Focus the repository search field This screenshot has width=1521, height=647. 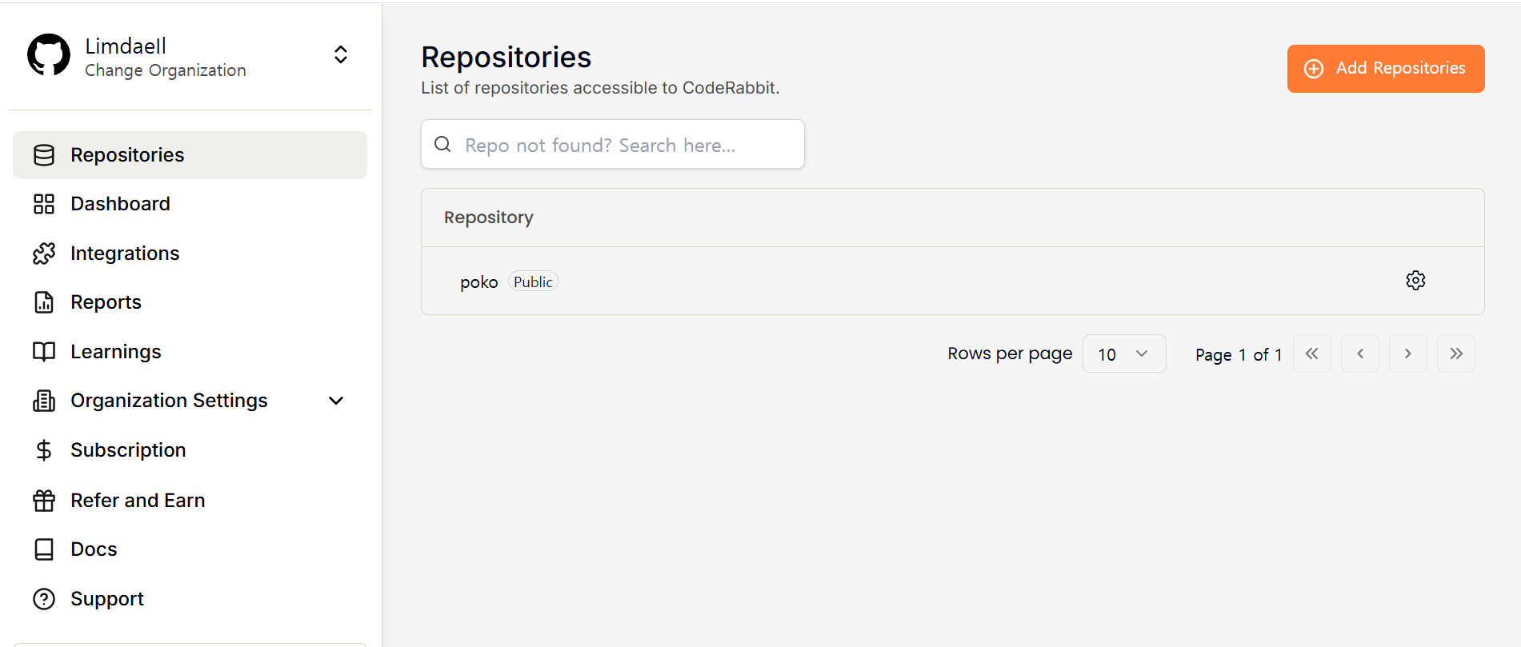612,145
